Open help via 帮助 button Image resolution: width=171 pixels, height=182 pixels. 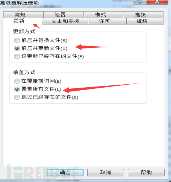(x=146, y=173)
